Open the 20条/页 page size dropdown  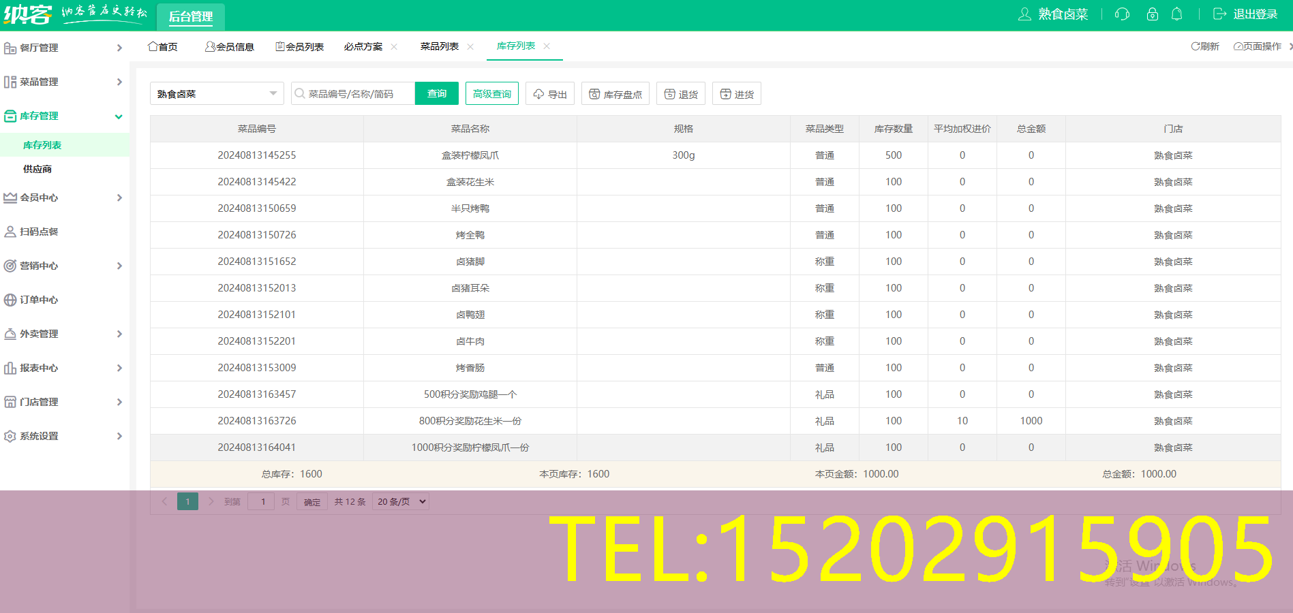(x=401, y=502)
